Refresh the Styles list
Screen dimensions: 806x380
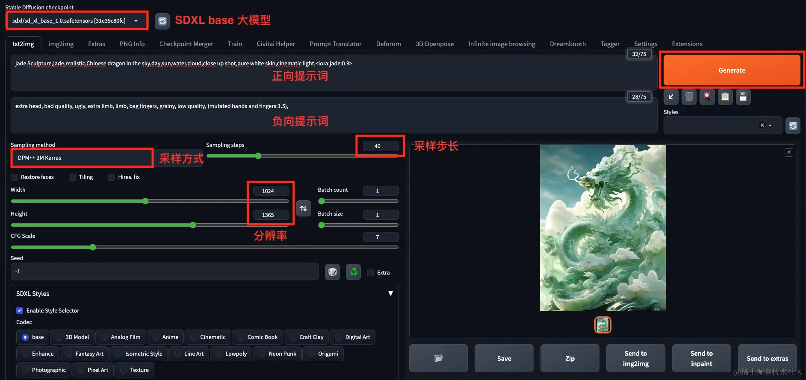(793, 126)
